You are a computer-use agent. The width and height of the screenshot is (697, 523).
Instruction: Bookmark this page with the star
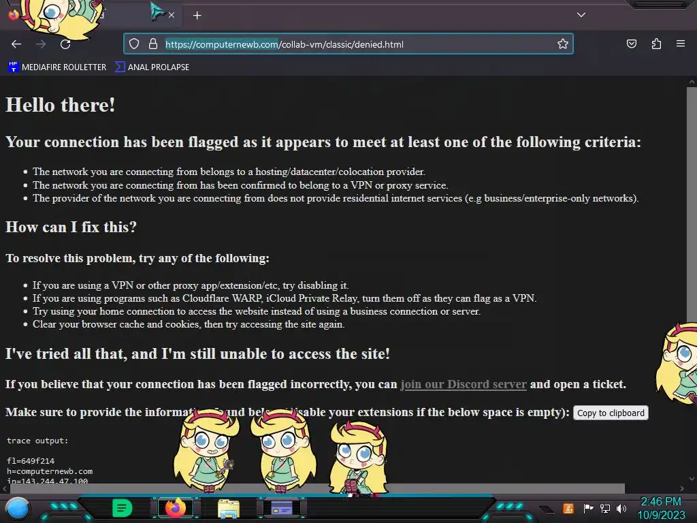pyautogui.click(x=563, y=44)
